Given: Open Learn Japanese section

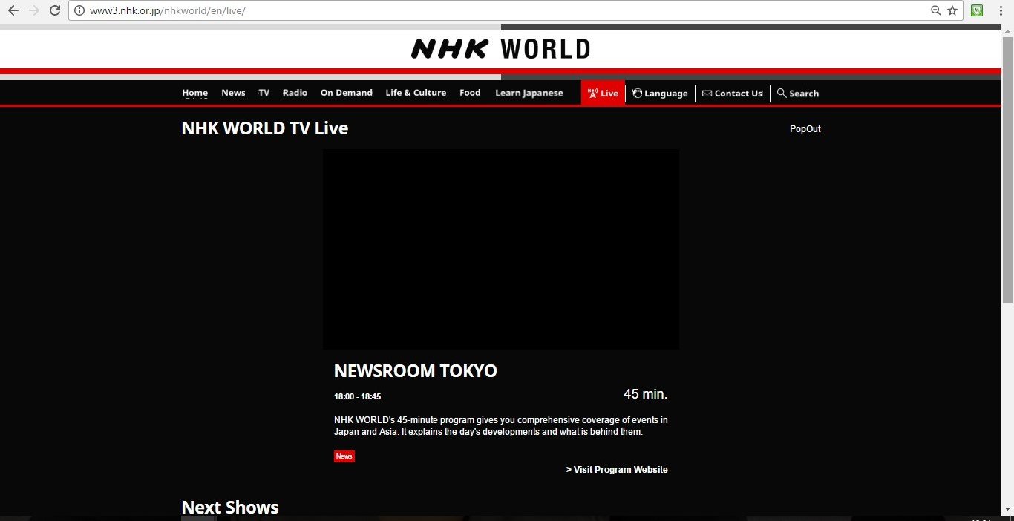Looking at the screenshot, I should coord(529,93).
